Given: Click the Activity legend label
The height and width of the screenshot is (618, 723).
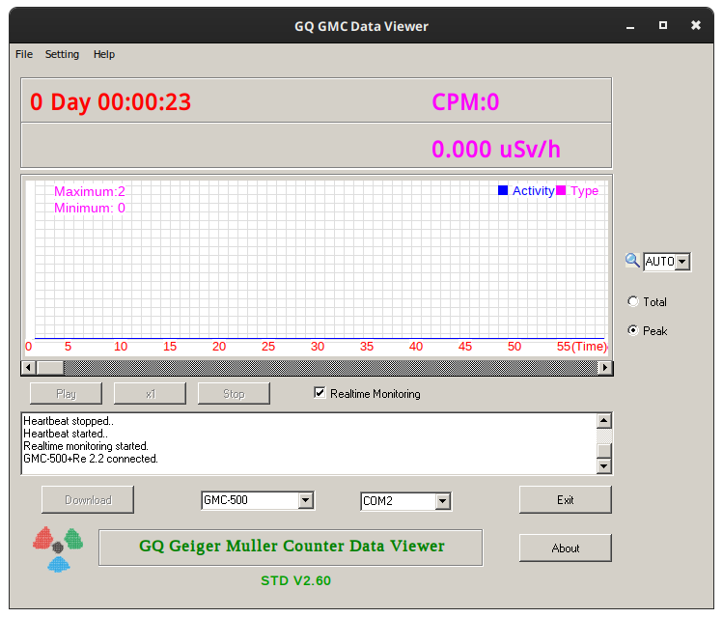Looking at the screenshot, I should [533, 190].
